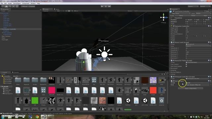Click the Pause button in the toolbar
Screen dimensions: 212x119
106,6
